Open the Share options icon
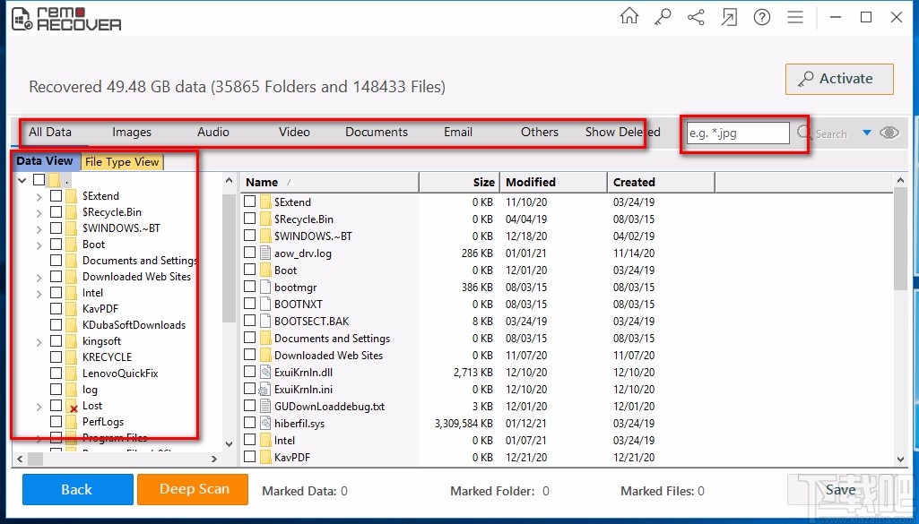 tap(696, 16)
